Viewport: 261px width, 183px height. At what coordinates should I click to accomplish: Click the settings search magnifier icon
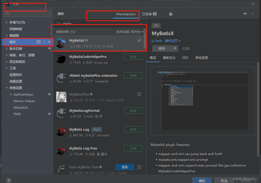coord(7,13)
